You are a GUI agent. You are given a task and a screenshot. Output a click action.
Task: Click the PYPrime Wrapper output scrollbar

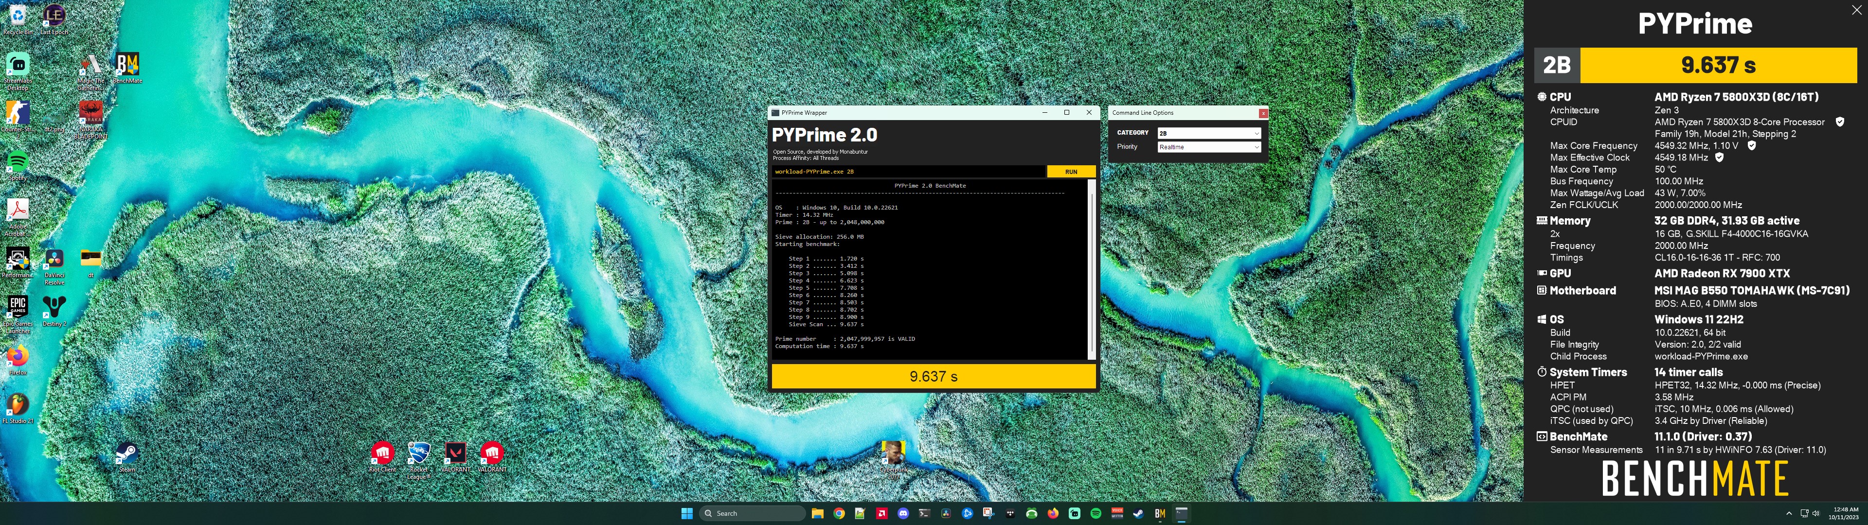[1091, 269]
